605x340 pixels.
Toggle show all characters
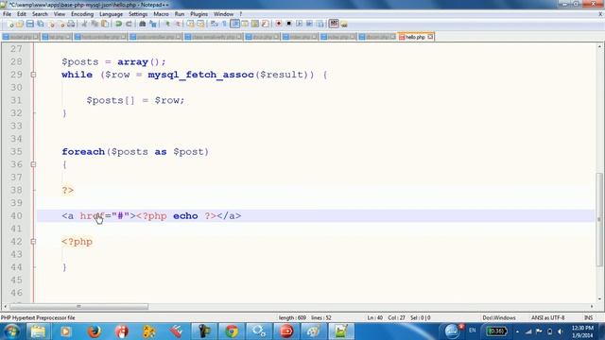pos(224,24)
